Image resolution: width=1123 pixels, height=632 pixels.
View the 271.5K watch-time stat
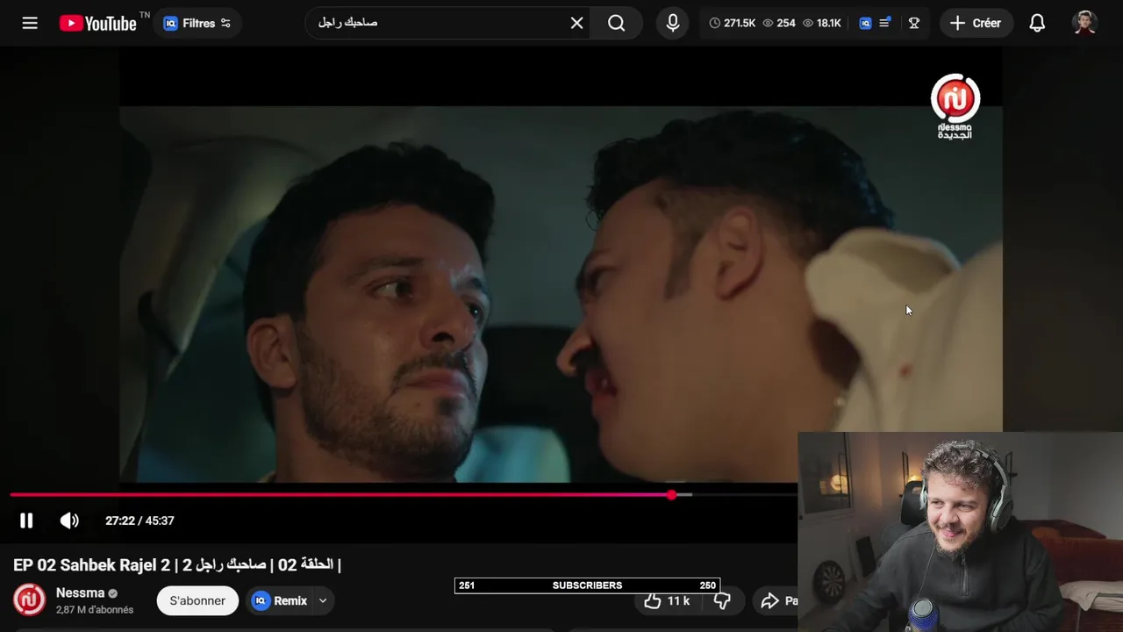coord(733,23)
